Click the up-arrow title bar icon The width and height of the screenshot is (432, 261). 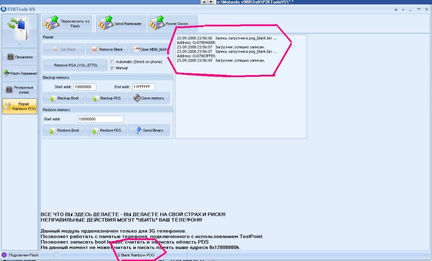[x=403, y=9]
